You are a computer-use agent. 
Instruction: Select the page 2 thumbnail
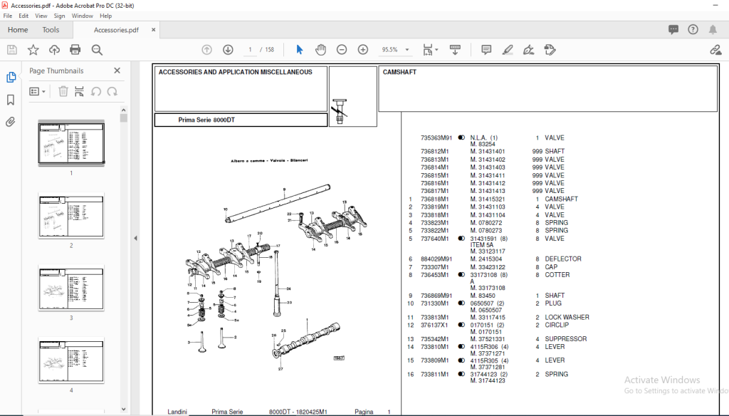point(71,217)
